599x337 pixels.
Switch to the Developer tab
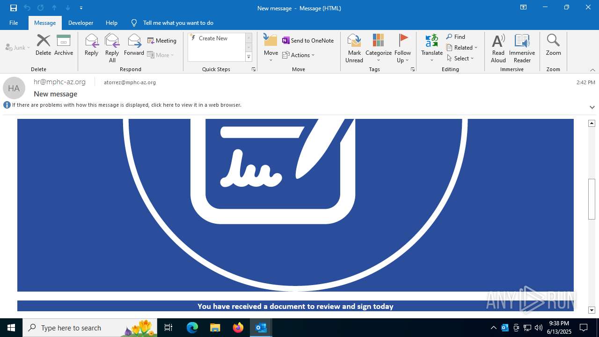[x=80, y=22]
